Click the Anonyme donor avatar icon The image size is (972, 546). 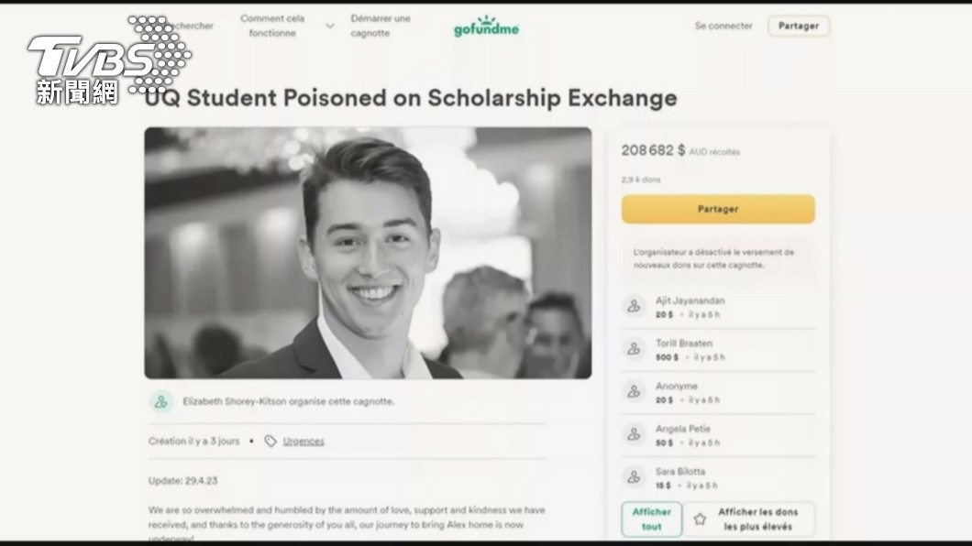tap(634, 391)
